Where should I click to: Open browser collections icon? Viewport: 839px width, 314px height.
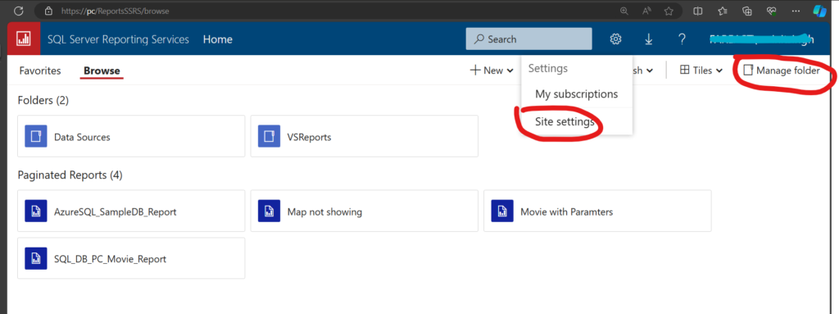click(747, 11)
